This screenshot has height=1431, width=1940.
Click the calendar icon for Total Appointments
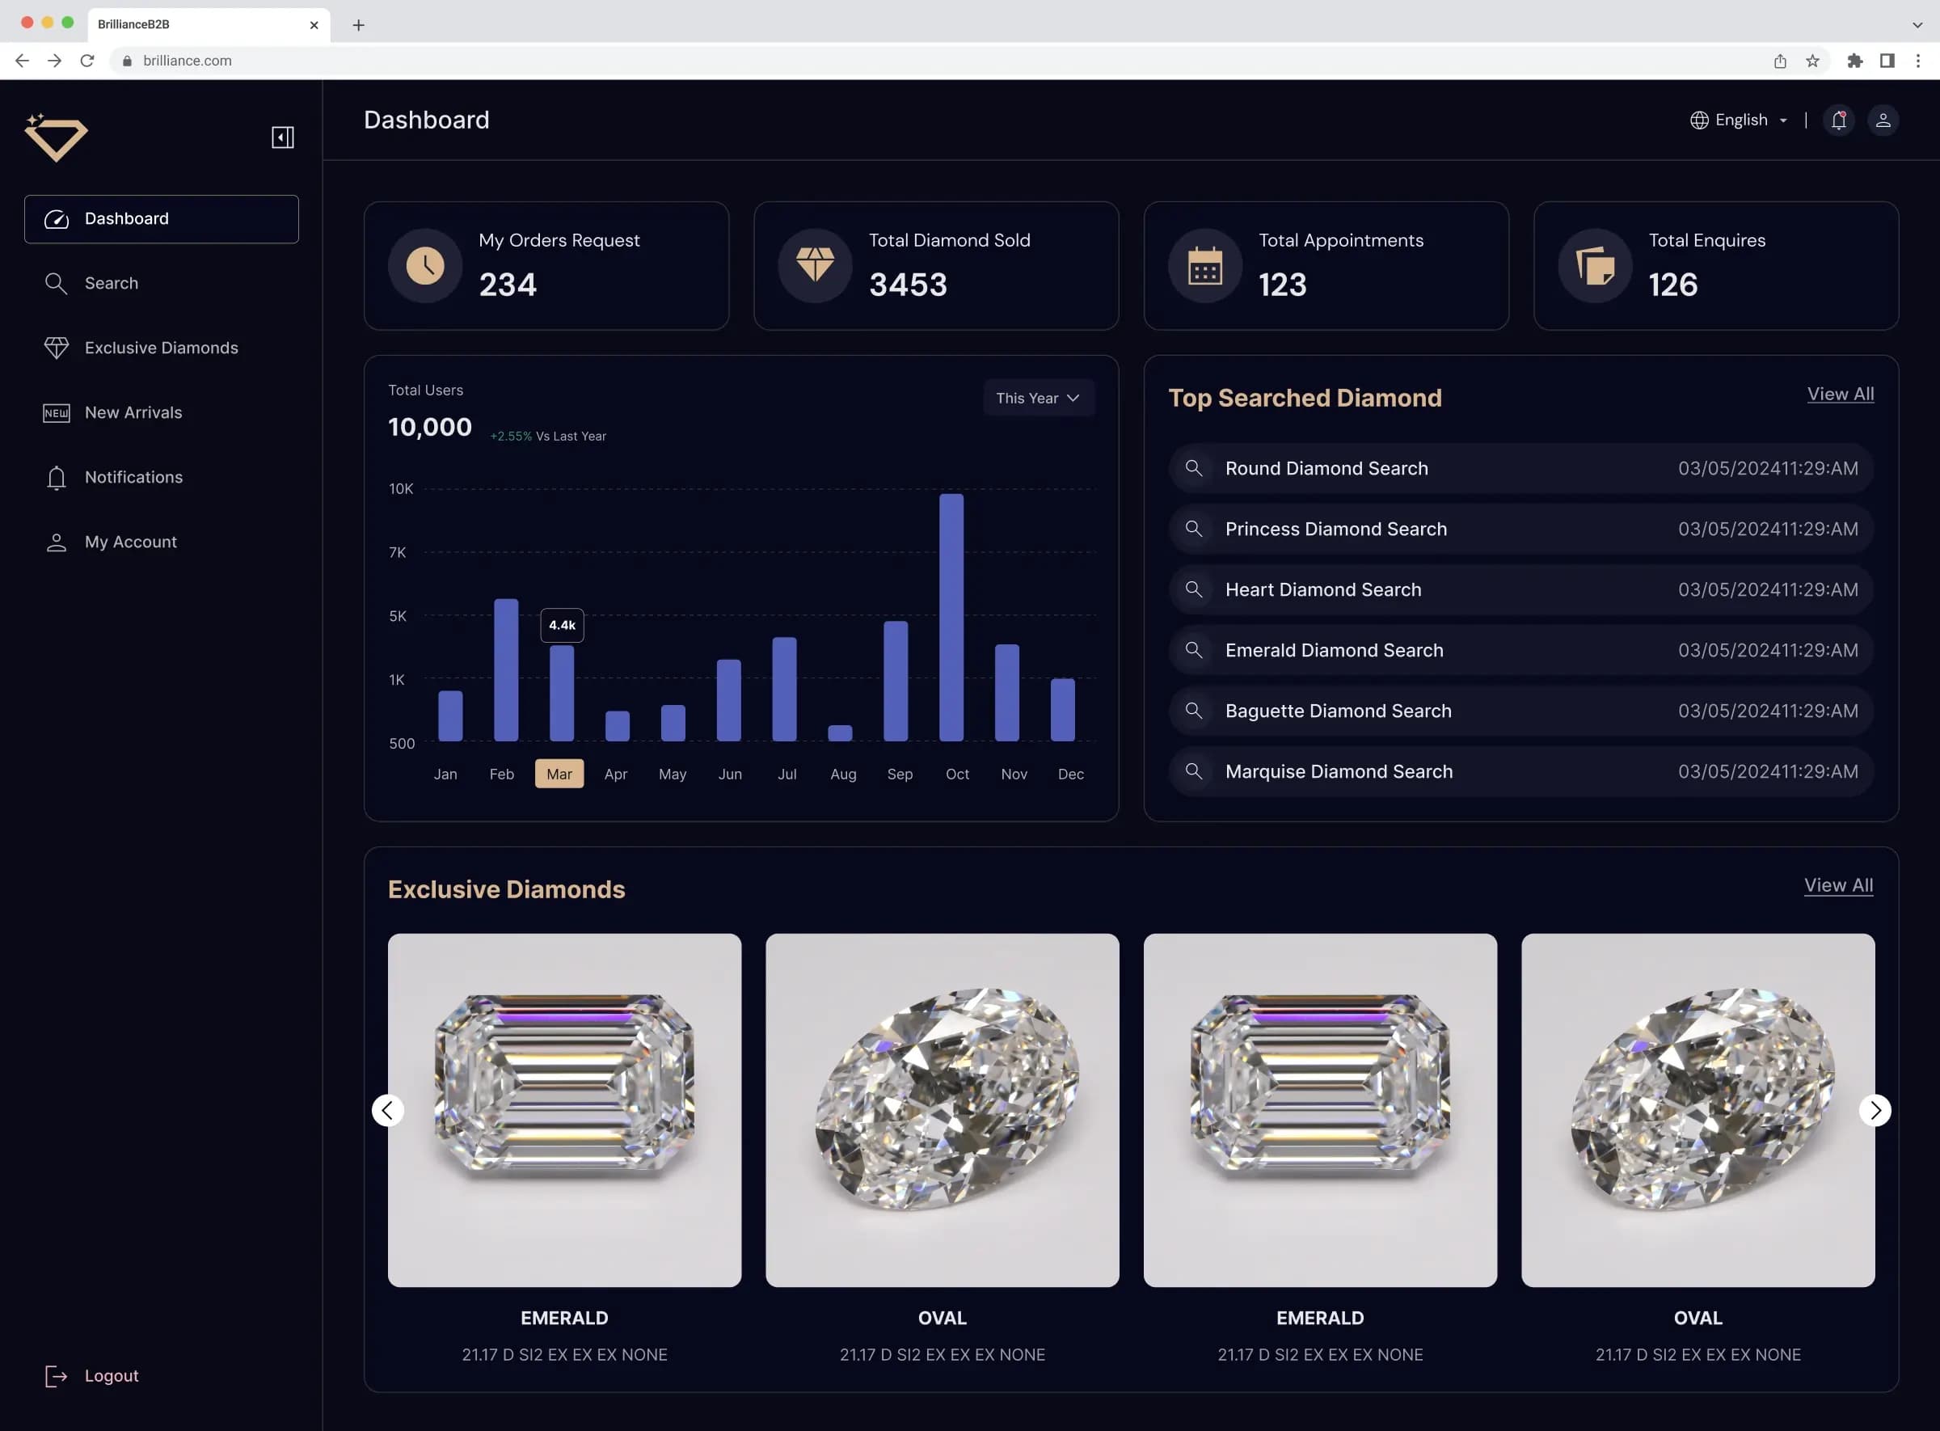tap(1205, 265)
